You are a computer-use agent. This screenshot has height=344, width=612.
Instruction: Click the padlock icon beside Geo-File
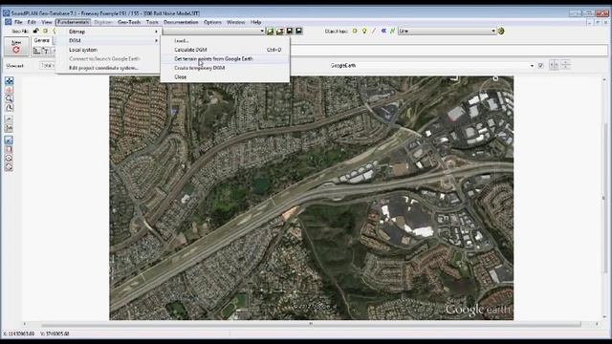(x=36, y=31)
